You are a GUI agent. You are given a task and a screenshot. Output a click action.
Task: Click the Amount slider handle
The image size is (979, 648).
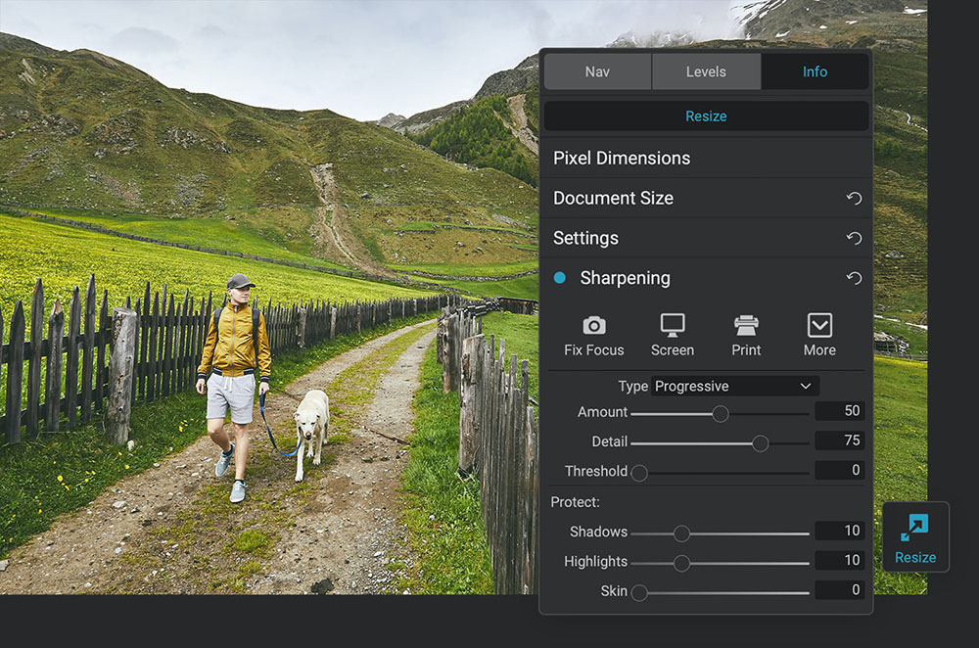(721, 414)
